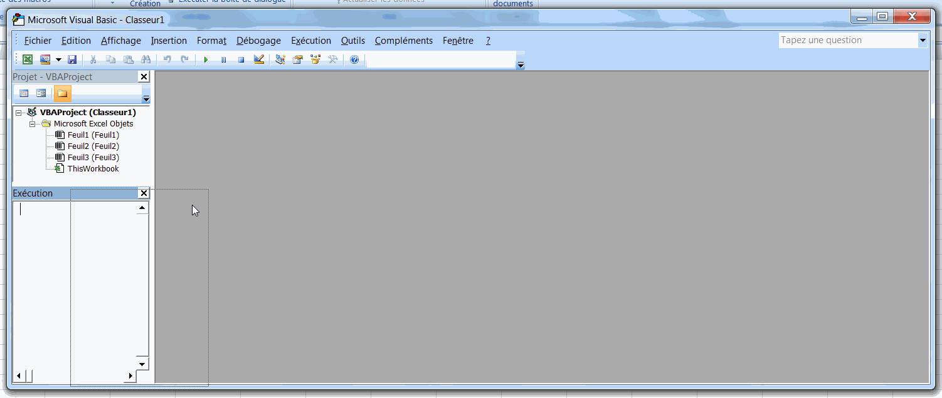Click the Paste clipboard icon
Screen dimensions: 942x398
click(129, 60)
